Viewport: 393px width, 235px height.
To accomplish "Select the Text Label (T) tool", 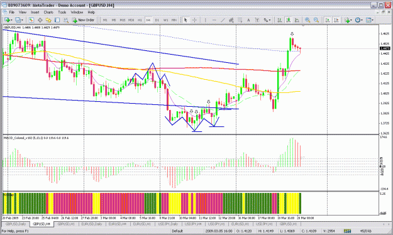I will (257, 20).
